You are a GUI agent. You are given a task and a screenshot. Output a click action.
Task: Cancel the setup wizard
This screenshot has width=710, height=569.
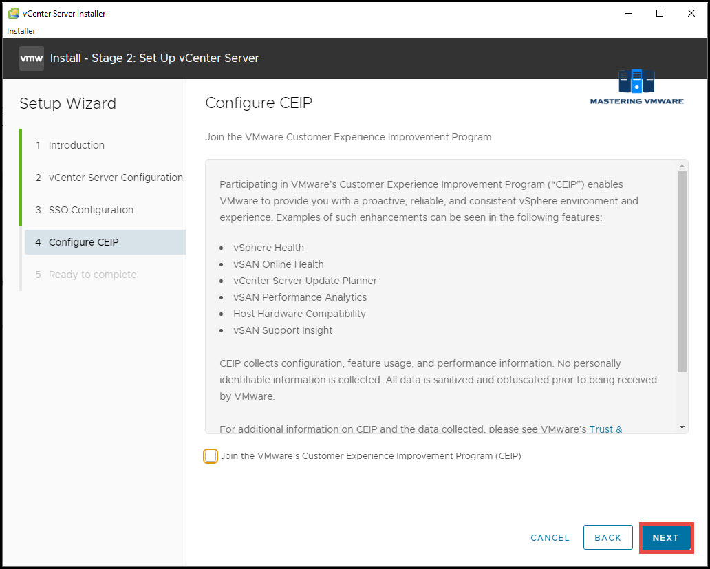[x=550, y=538]
